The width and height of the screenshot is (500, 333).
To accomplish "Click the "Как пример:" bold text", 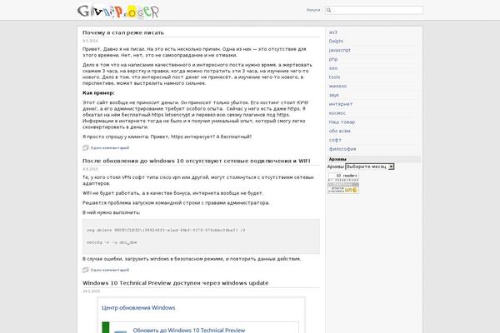I will pos(98,92).
